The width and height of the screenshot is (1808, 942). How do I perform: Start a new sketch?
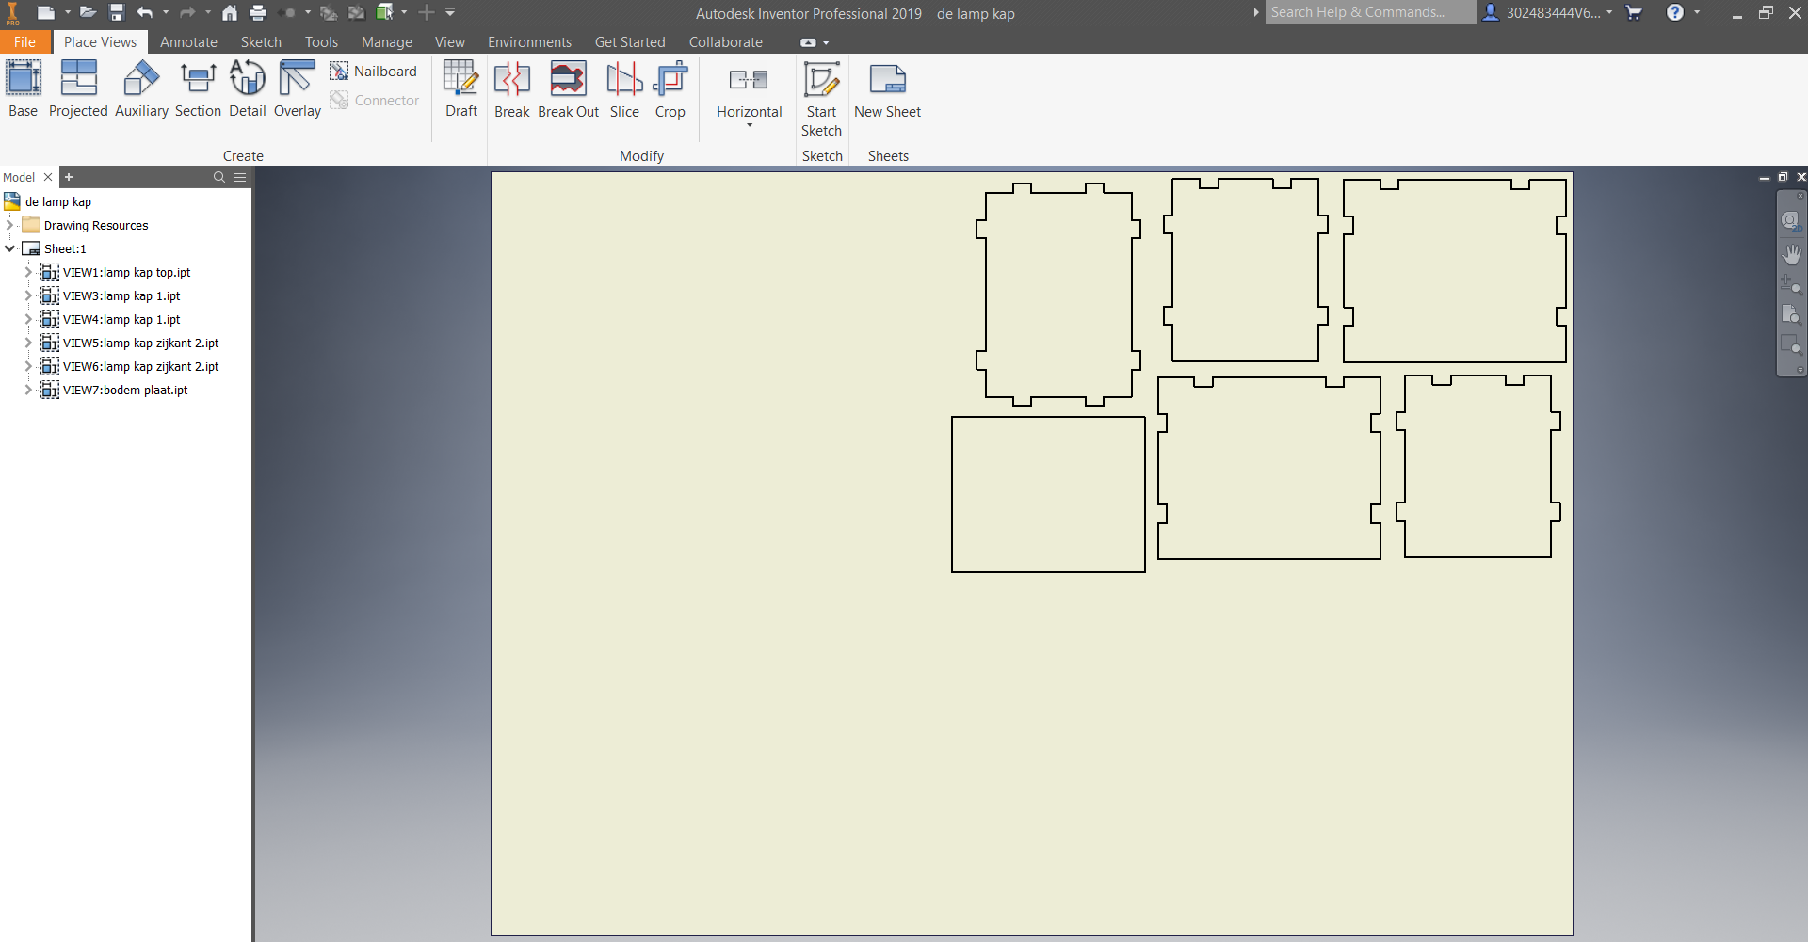pyautogui.click(x=821, y=98)
